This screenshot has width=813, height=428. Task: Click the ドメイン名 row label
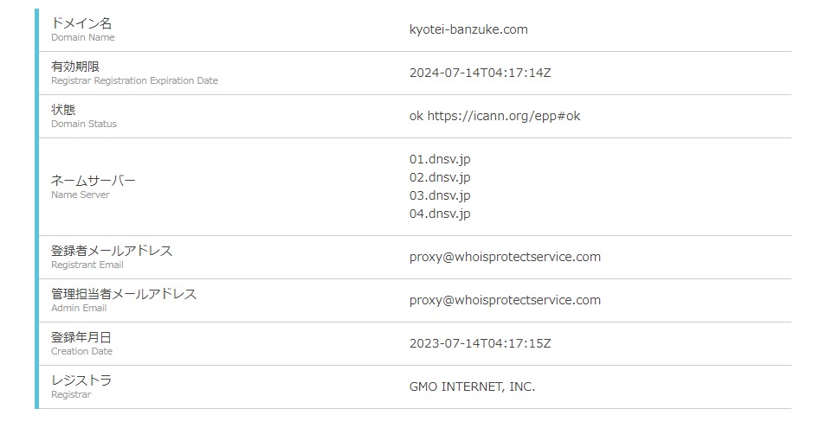click(81, 23)
